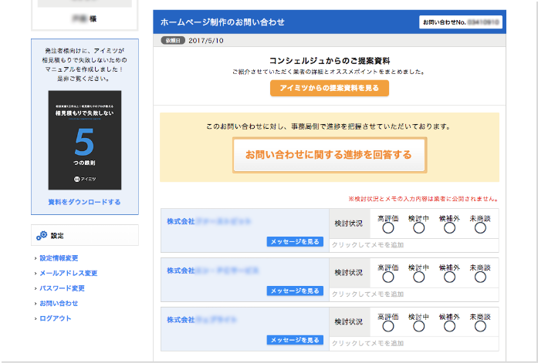Select 検討中 for the first company

click(x=418, y=228)
